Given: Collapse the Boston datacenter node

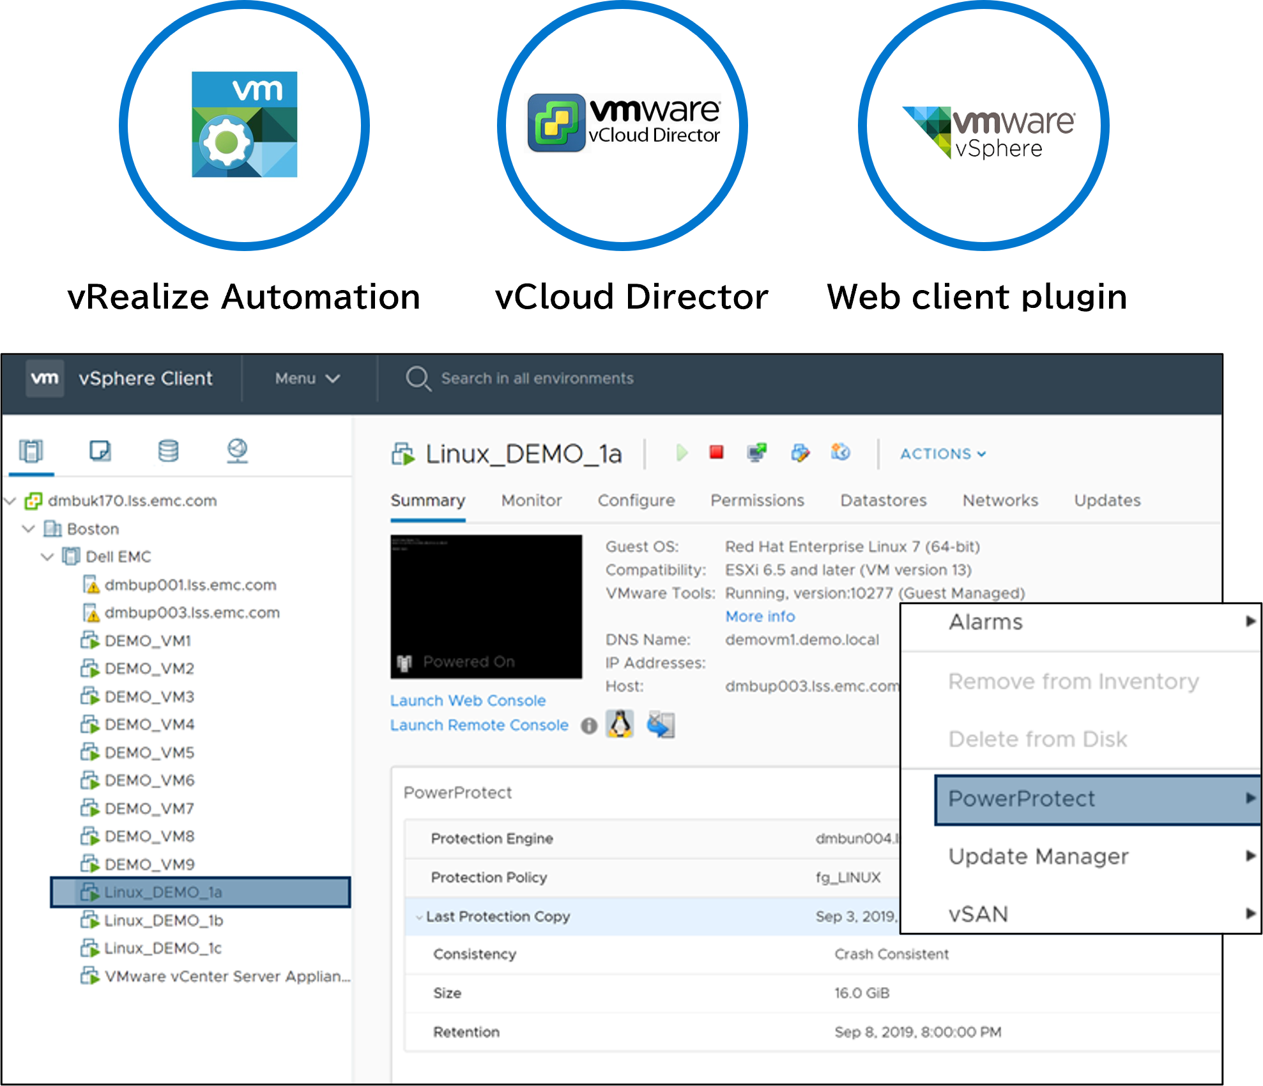Looking at the screenshot, I should (29, 529).
